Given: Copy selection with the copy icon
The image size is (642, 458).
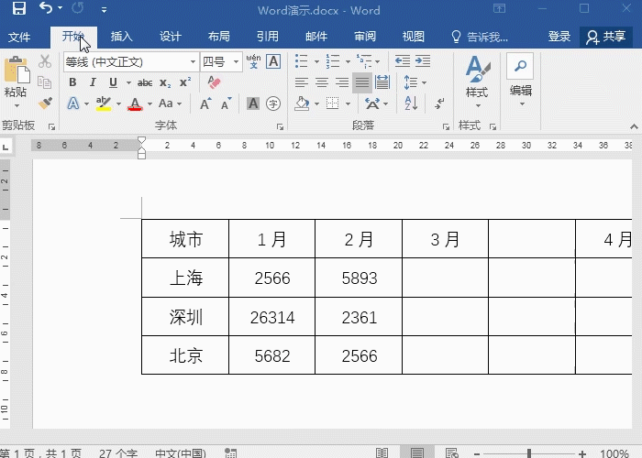Looking at the screenshot, I should pos(45,82).
